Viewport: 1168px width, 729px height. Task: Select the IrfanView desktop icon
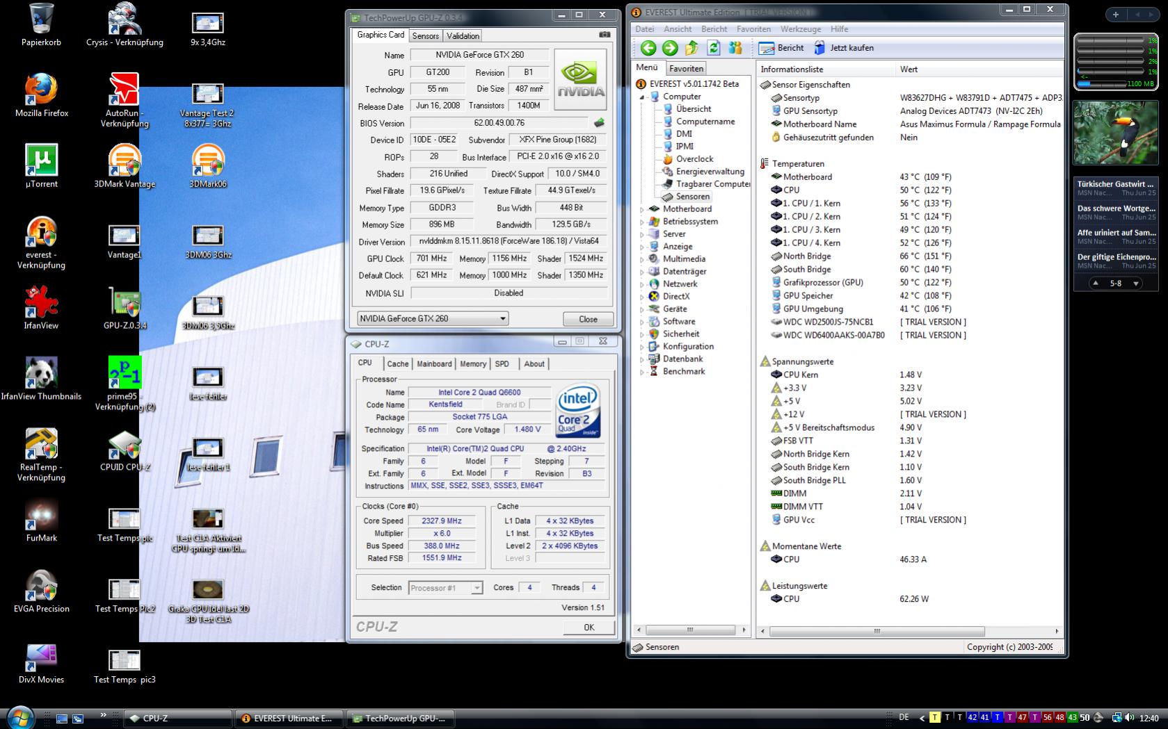coord(41,308)
